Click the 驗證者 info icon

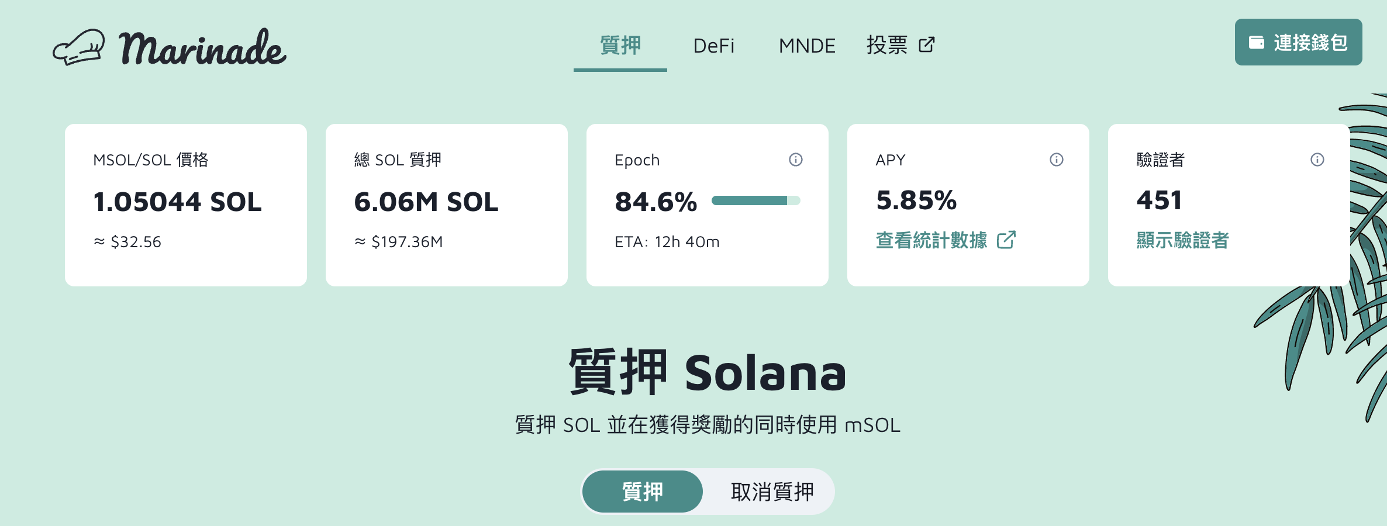[x=1317, y=160]
